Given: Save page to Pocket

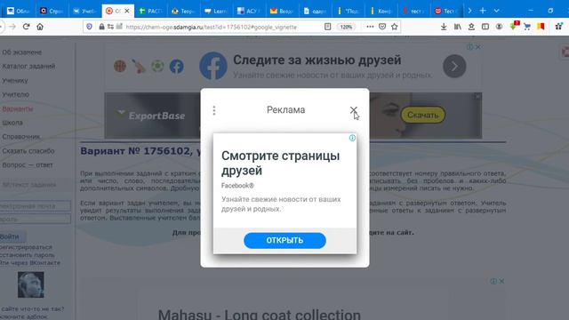Looking at the screenshot, I should tap(382, 27).
